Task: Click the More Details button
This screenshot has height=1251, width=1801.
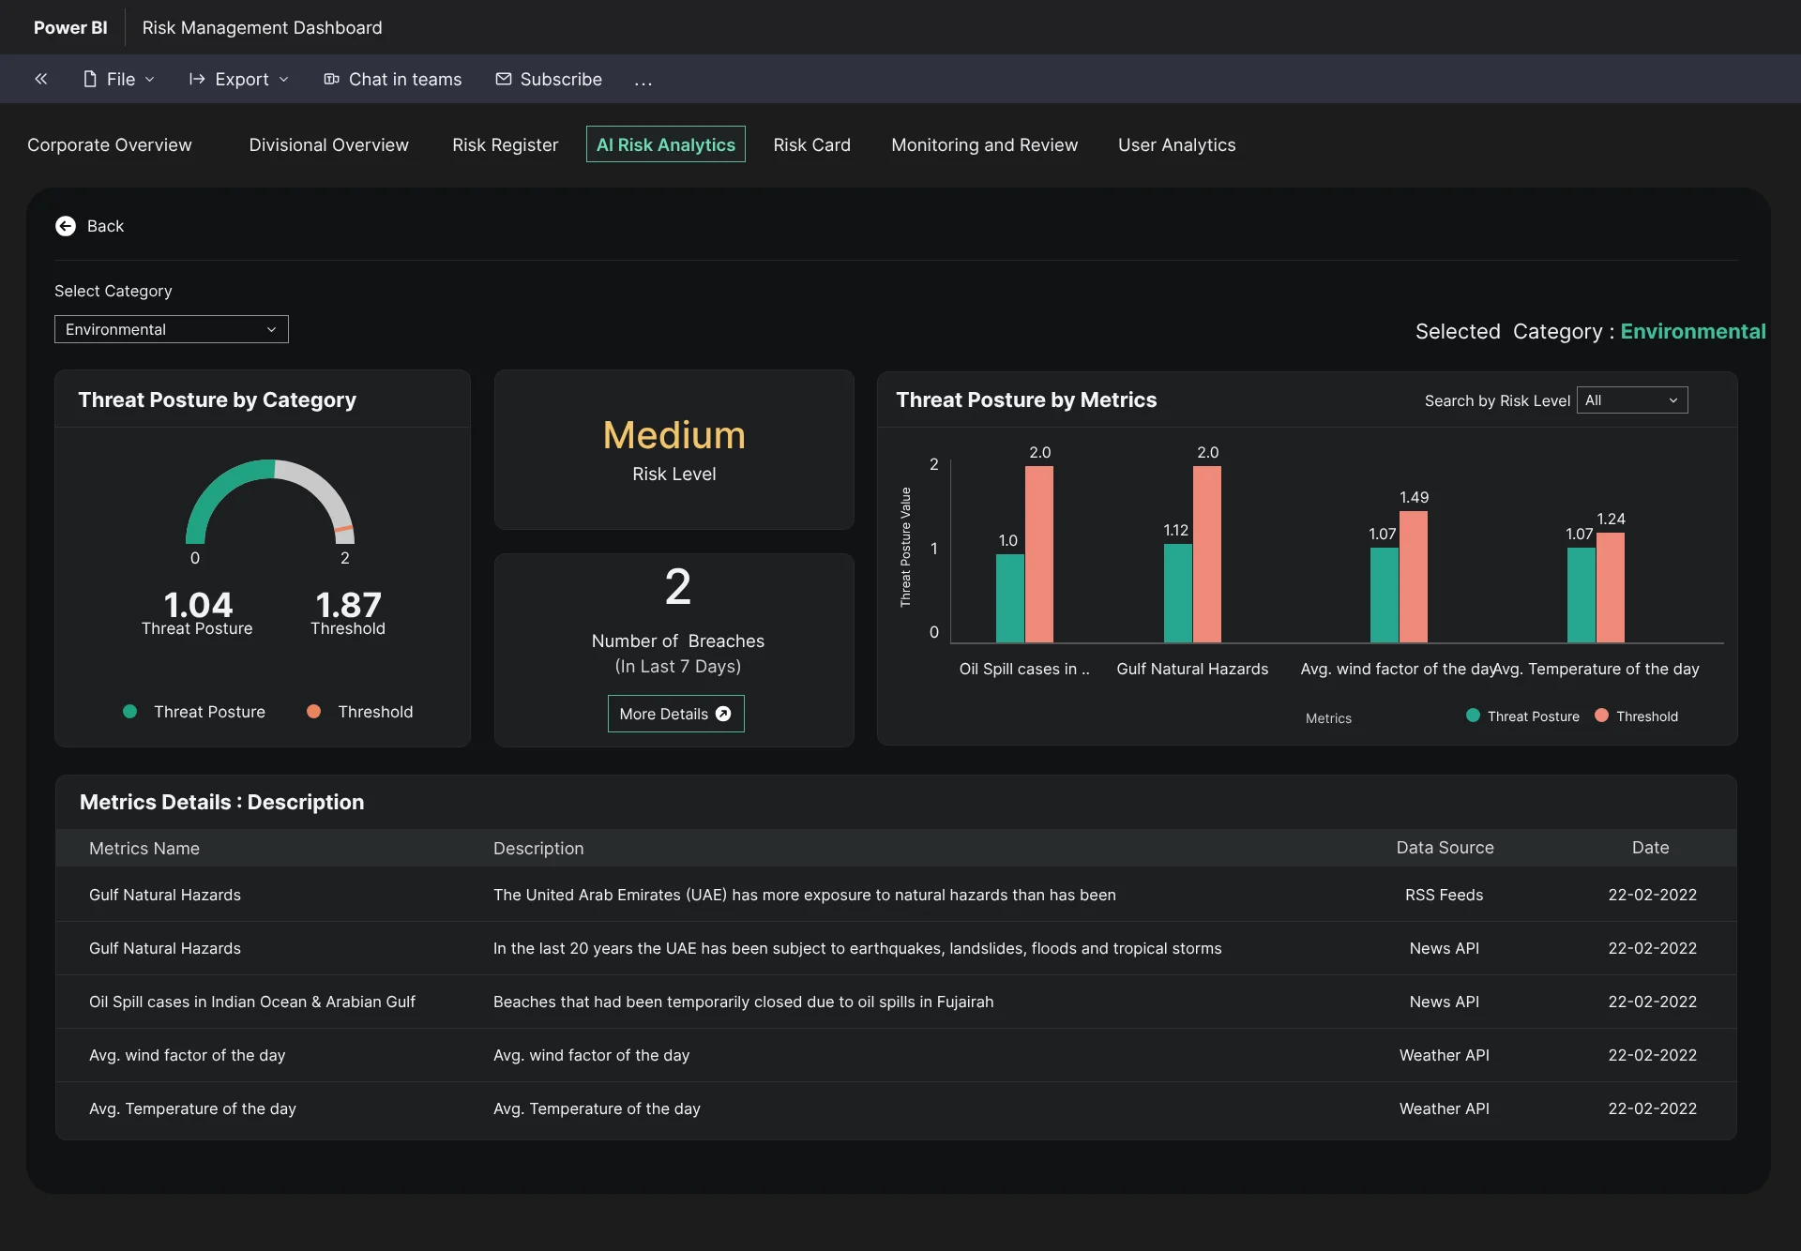Action: [x=676, y=714]
